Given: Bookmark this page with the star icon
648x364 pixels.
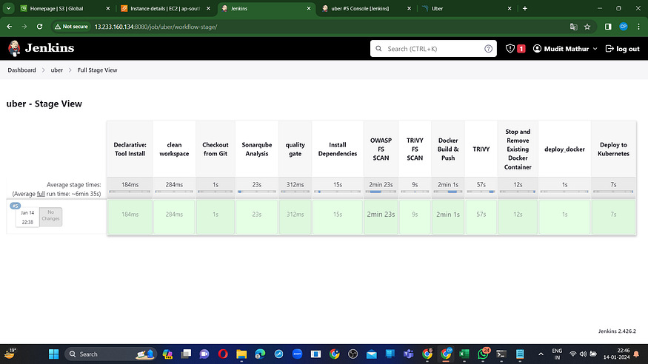Looking at the screenshot, I should pos(587,27).
